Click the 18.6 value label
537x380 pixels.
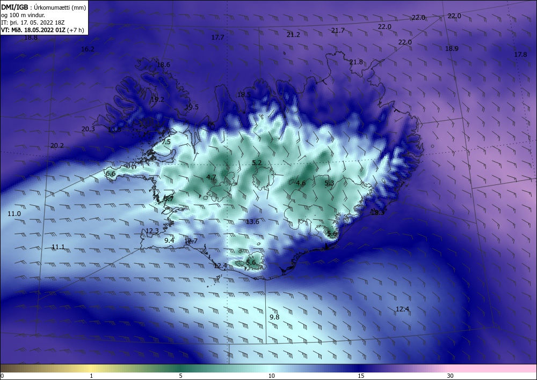click(163, 65)
